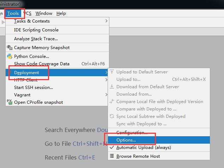The height and width of the screenshot is (168, 224).
Task: Click the Open CProfile snapshot icon
Action: (x=10, y=102)
